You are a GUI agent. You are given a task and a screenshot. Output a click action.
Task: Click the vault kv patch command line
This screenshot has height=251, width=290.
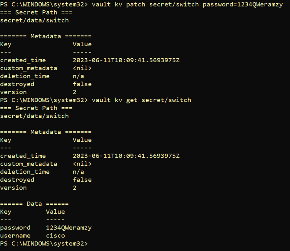tap(142, 4)
